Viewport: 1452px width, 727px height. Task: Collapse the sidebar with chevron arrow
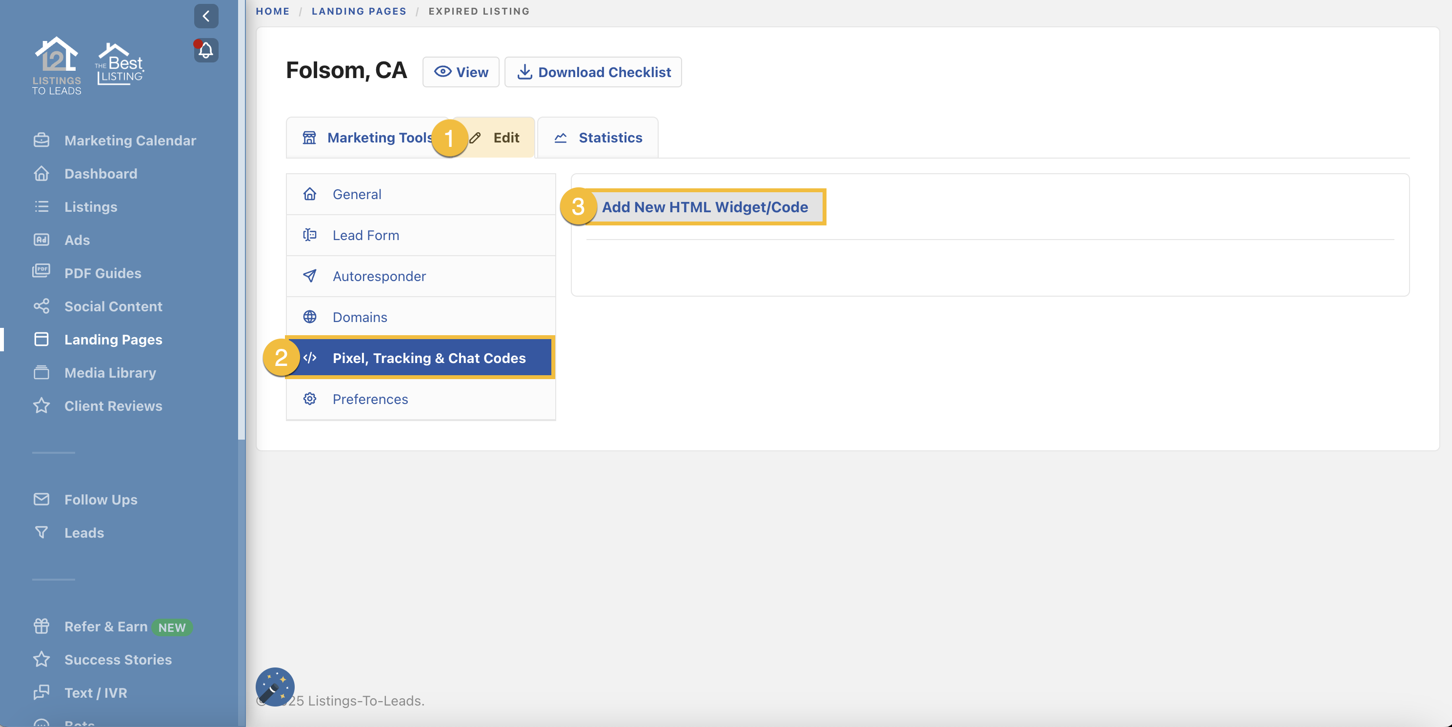(x=206, y=16)
